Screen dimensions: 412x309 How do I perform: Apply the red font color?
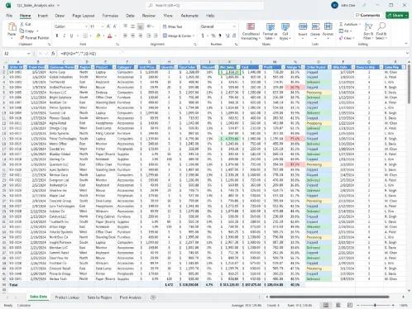click(109, 36)
